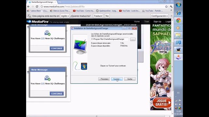Click the horizontal scrollbar at page bottom
Viewport: 209px width, 117px height.
pyautogui.click(x=97, y=116)
